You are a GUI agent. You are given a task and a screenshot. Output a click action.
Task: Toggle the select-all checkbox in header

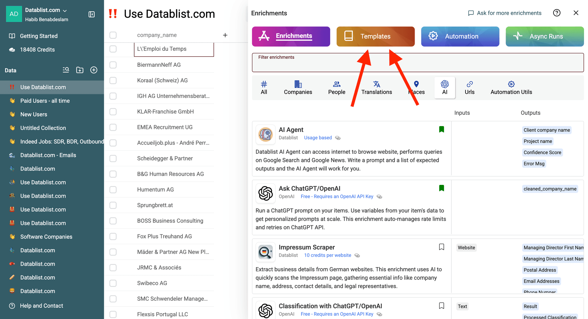(113, 35)
